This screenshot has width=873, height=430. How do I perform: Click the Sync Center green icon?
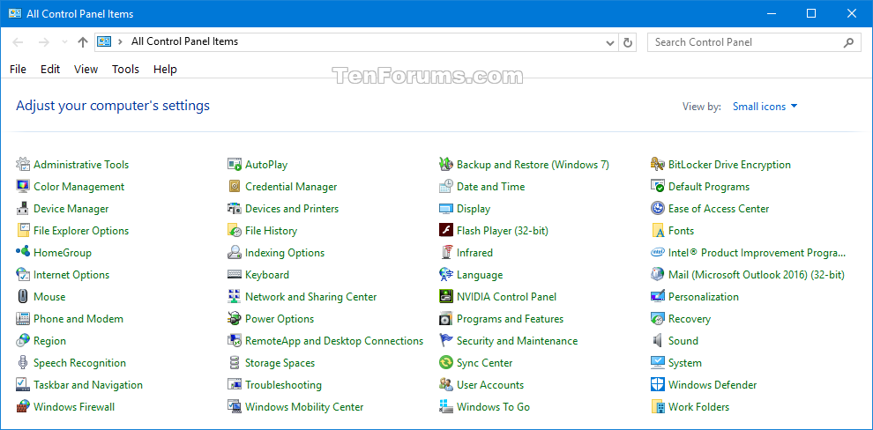tap(446, 363)
